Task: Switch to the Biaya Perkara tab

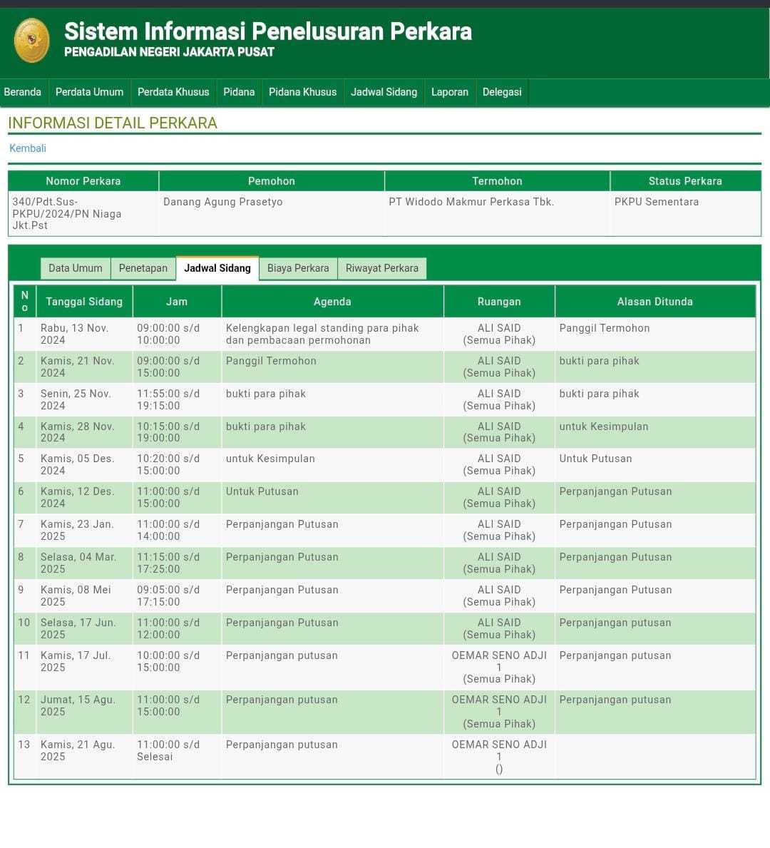Action: 298,268
